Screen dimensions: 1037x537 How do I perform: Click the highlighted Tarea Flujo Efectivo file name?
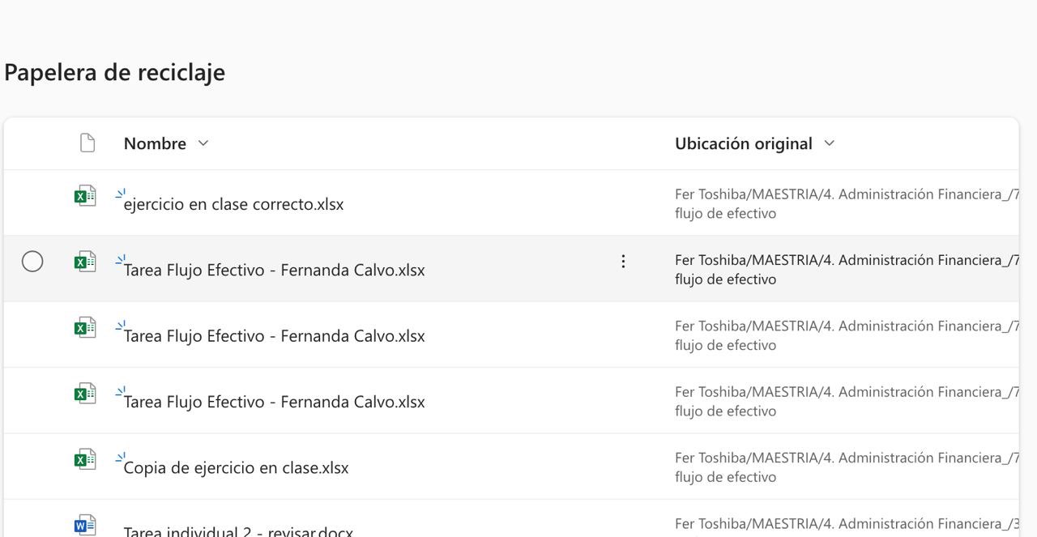click(274, 271)
